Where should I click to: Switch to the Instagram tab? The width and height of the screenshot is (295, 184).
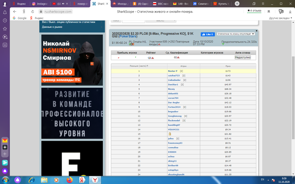pyautogui.click(x=40, y=4)
